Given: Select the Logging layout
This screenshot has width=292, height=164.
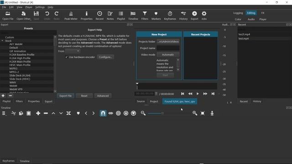Looking at the screenshot, I should click(238, 13).
